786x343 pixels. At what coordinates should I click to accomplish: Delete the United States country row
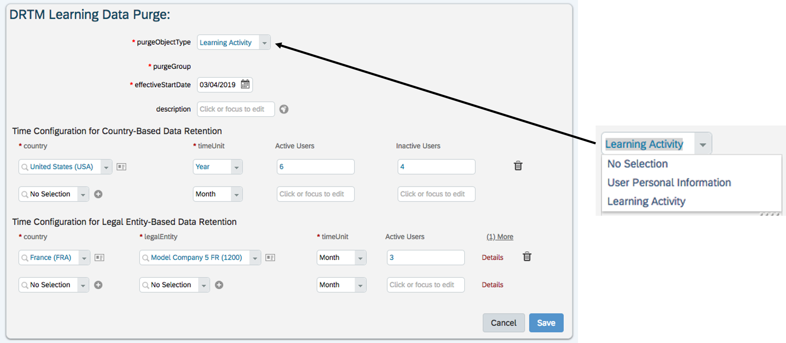(x=518, y=166)
